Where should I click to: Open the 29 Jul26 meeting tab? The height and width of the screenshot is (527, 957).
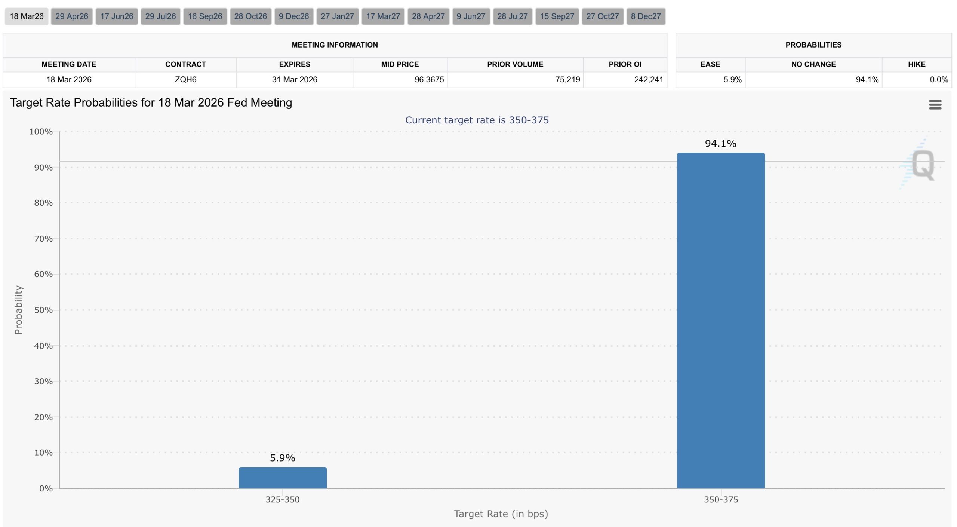click(x=161, y=16)
